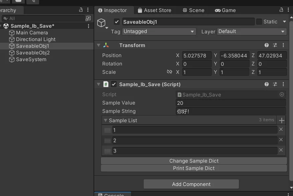
Task: Open Transform component context menu
Action: point(283,45)
